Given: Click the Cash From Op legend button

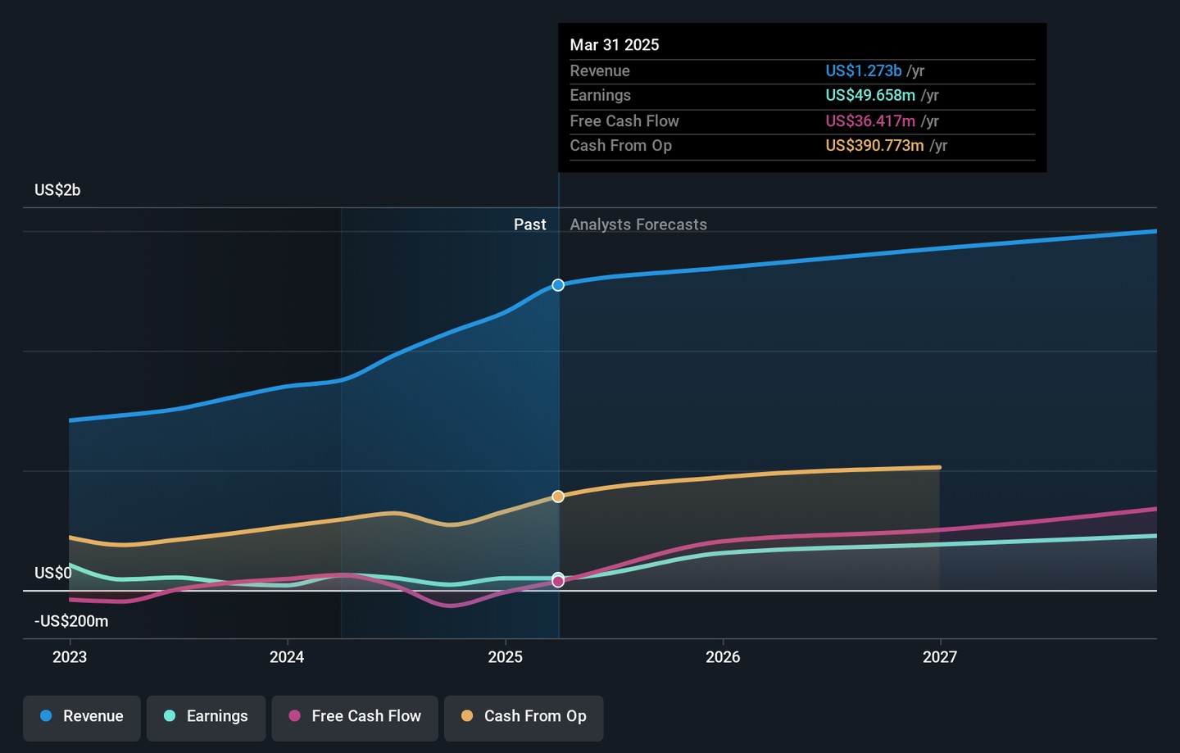Looking at the screenshot, I should pos(524,717).
